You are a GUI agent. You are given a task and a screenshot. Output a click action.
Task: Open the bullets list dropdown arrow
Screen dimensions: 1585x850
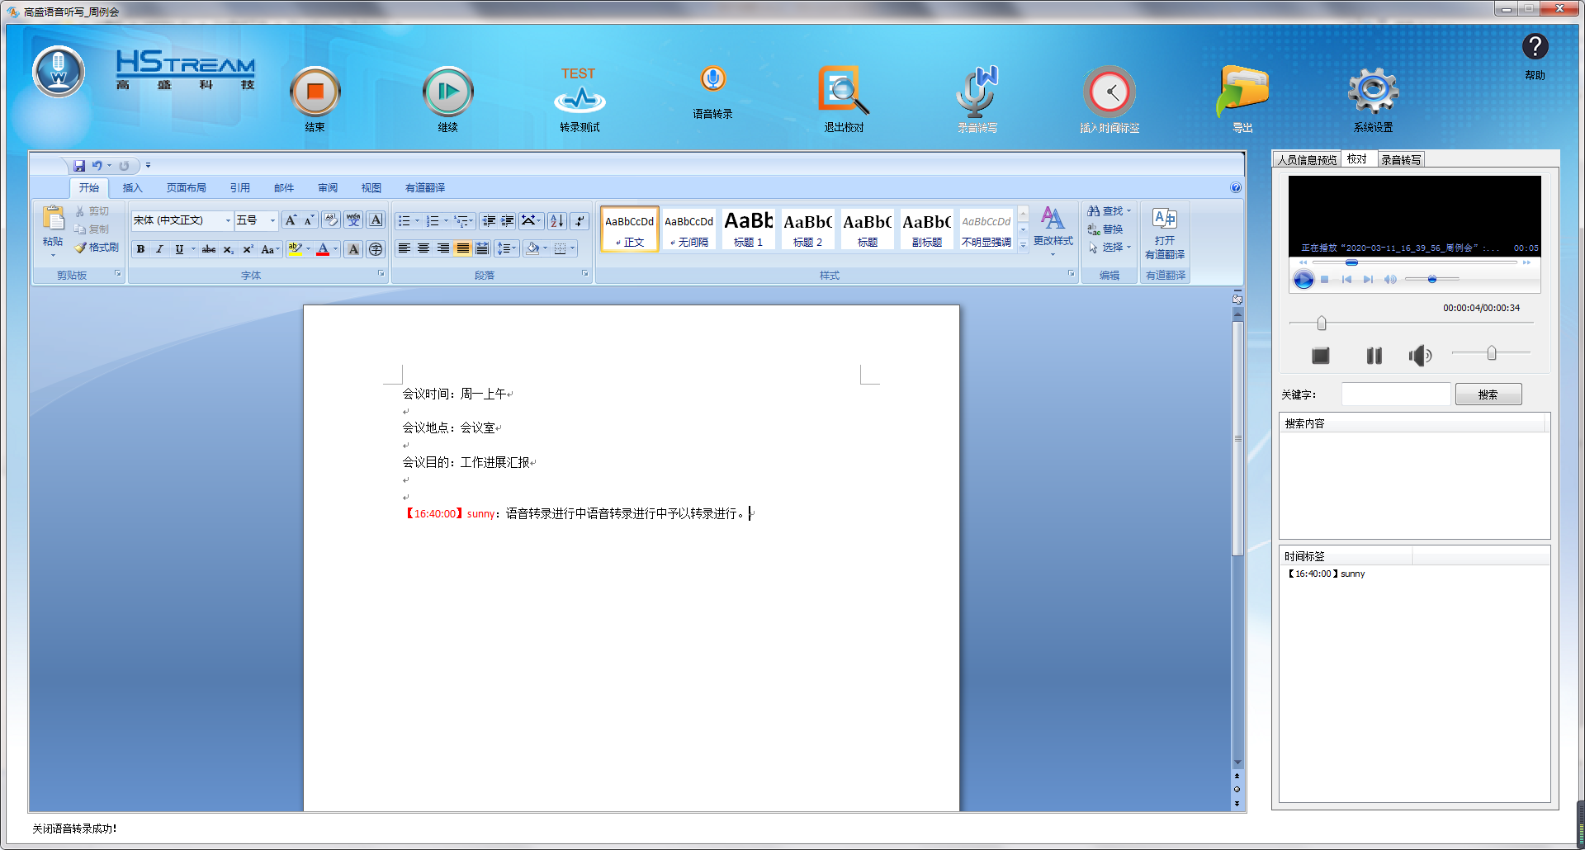point(417,220)
